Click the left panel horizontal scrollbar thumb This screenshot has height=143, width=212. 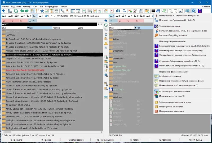[8, 132]
